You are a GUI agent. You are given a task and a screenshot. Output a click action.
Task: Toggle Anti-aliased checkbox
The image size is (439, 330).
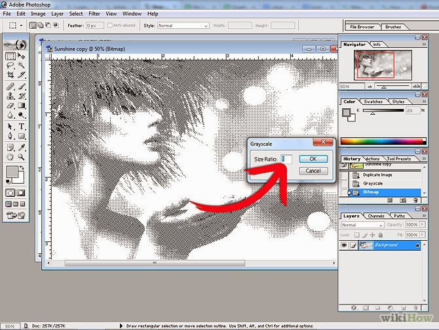[110, 25]
